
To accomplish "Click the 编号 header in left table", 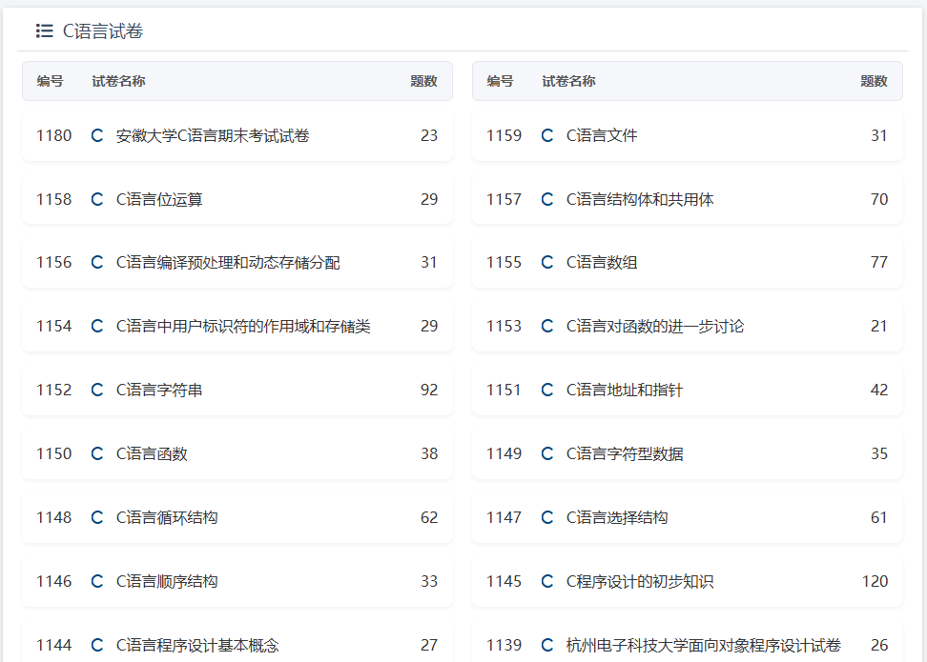I will point(50,81).
